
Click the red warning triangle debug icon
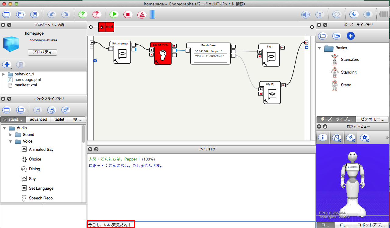[142, 14]
